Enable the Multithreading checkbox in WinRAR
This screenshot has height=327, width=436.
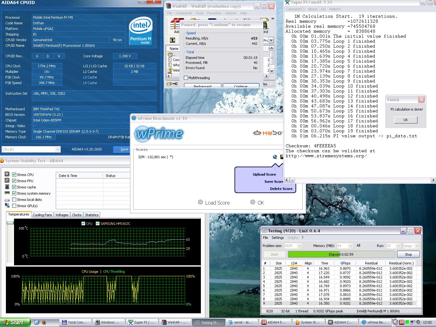point(186,78)
